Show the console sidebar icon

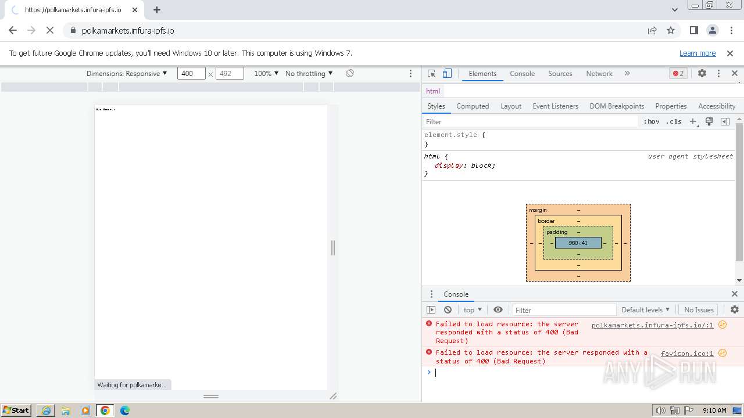[x=431, y=310]
